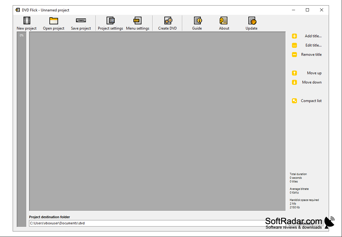342x237 pixels.
Task: Start a New project from toolbar
Action: pyautogui.click(x=27, y=23)
